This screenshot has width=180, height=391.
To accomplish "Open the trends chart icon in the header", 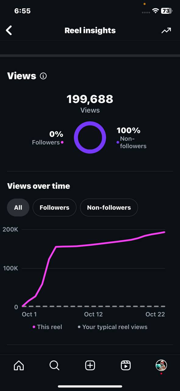I will [166, 30].
